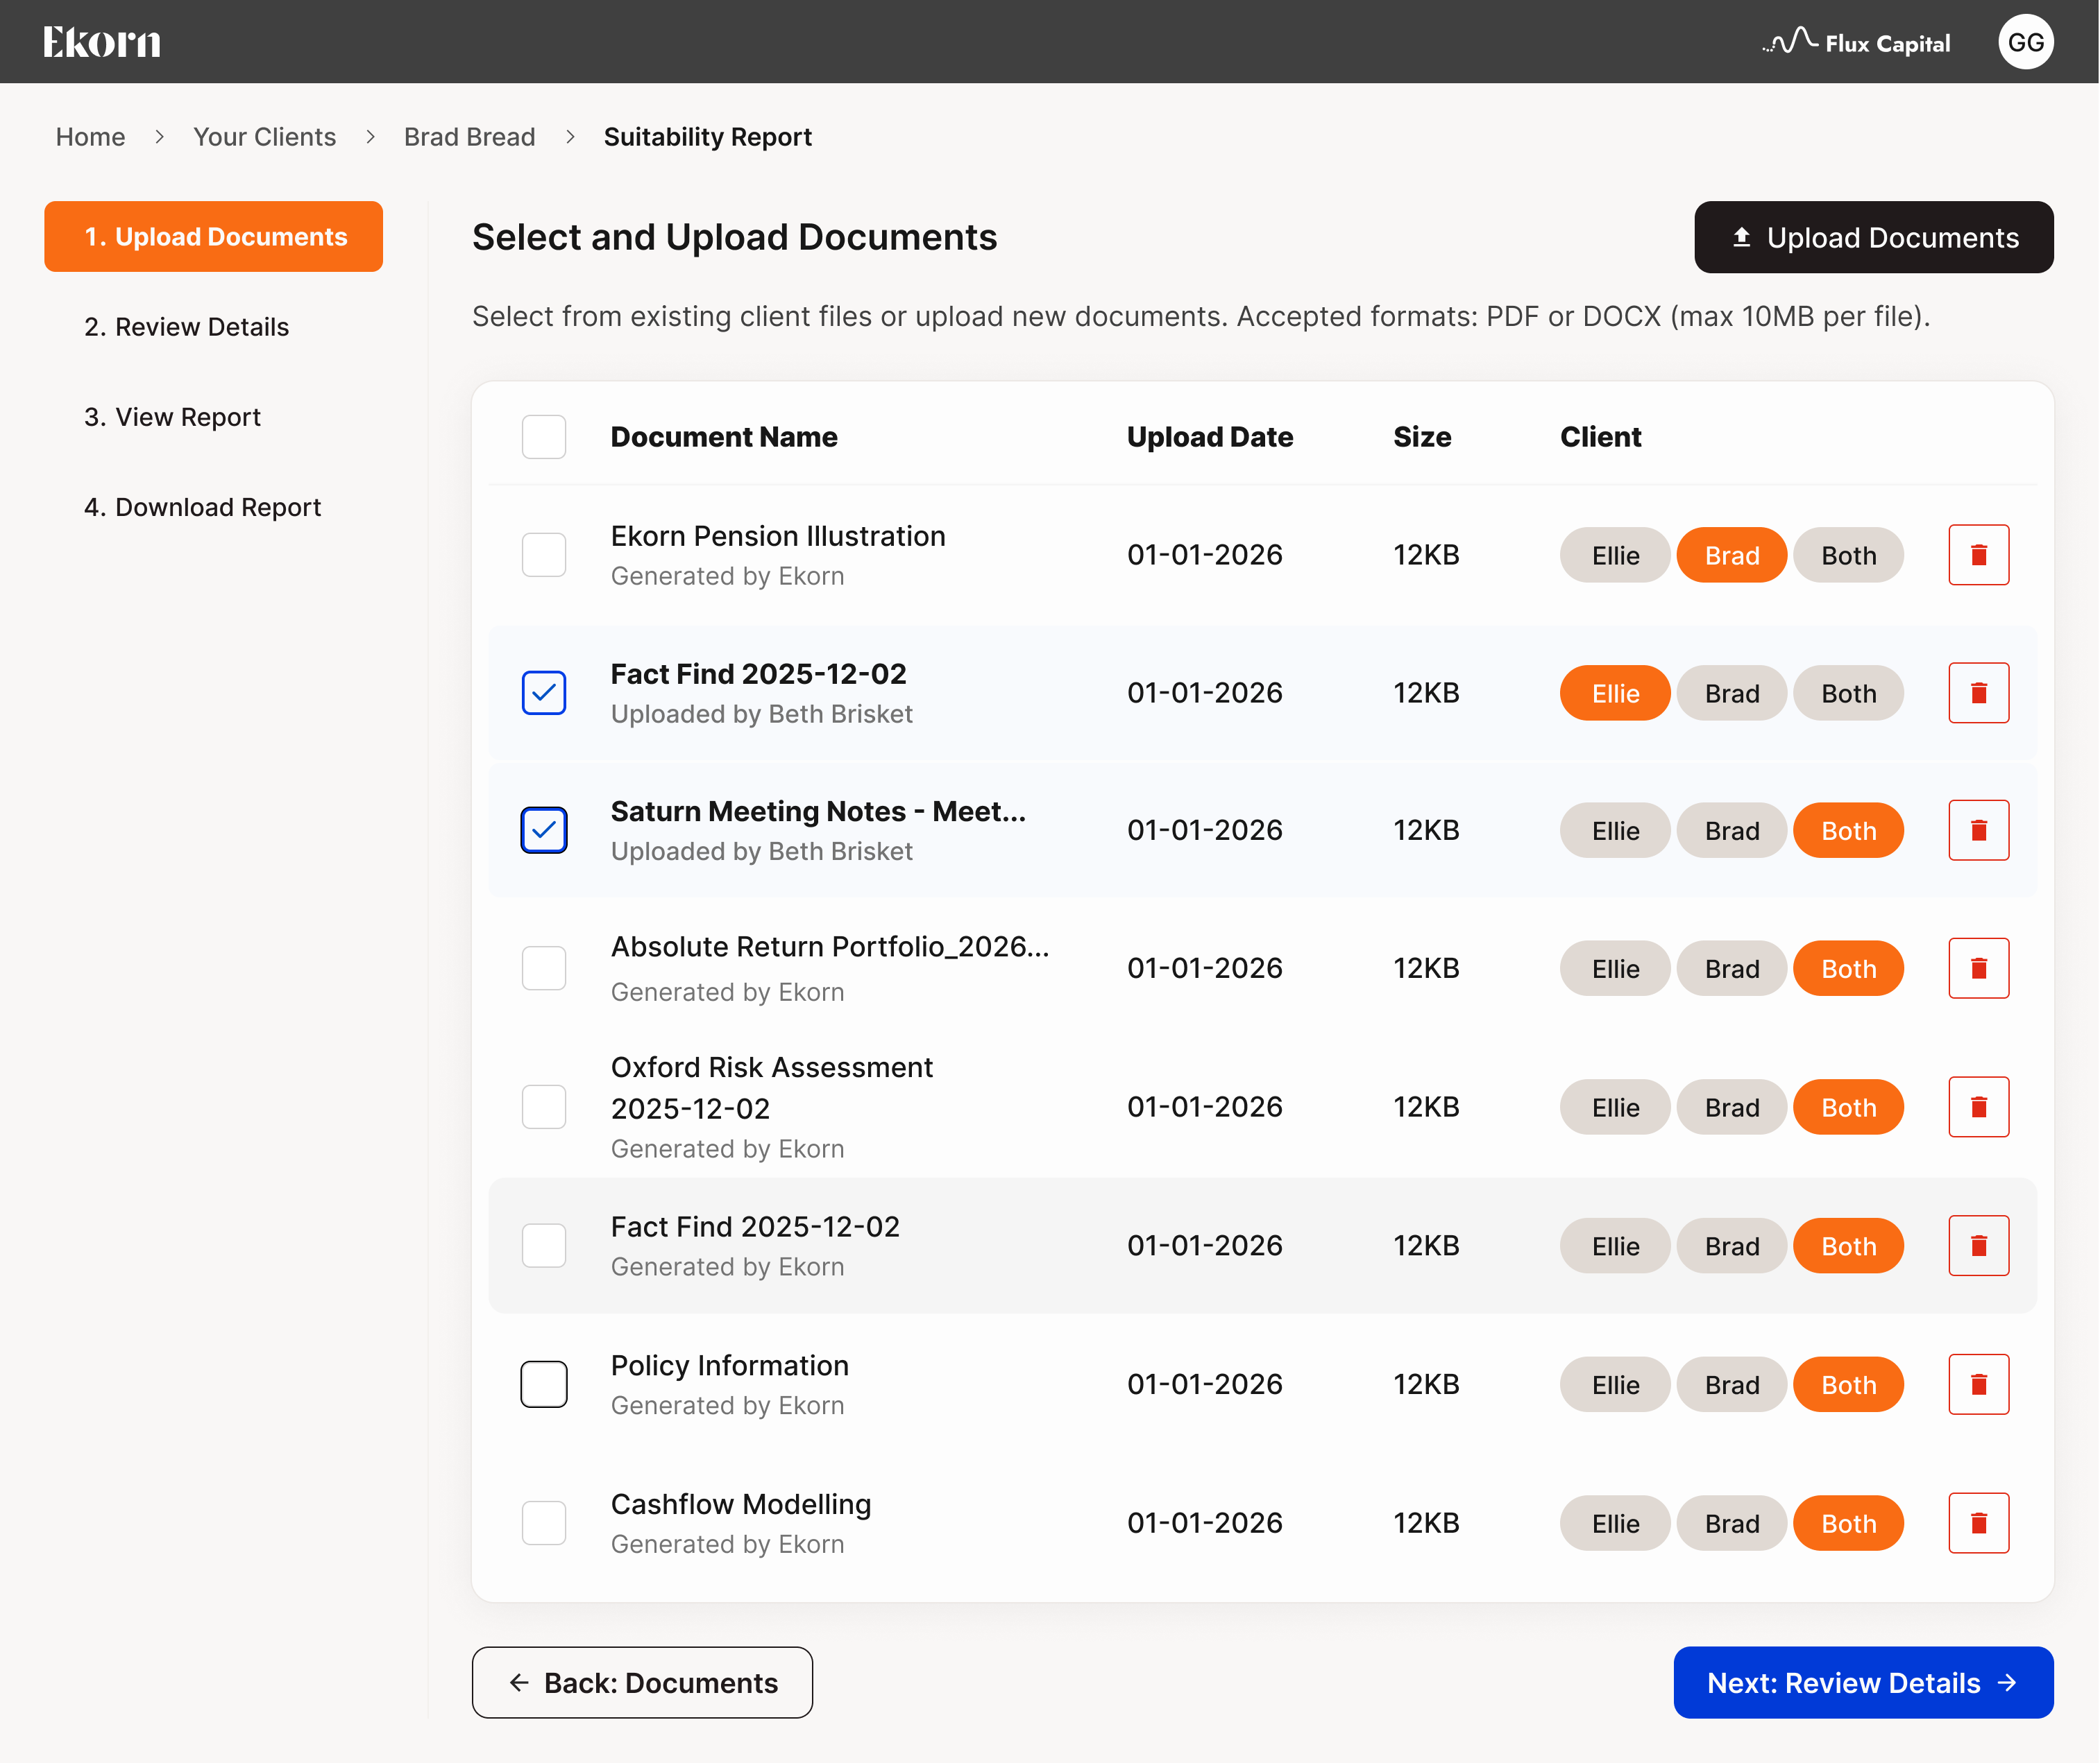Check the Ekorn Pension Illustration checkbox
Viewport: 2100px width, 1763px height.
click(x=544, y=555)
